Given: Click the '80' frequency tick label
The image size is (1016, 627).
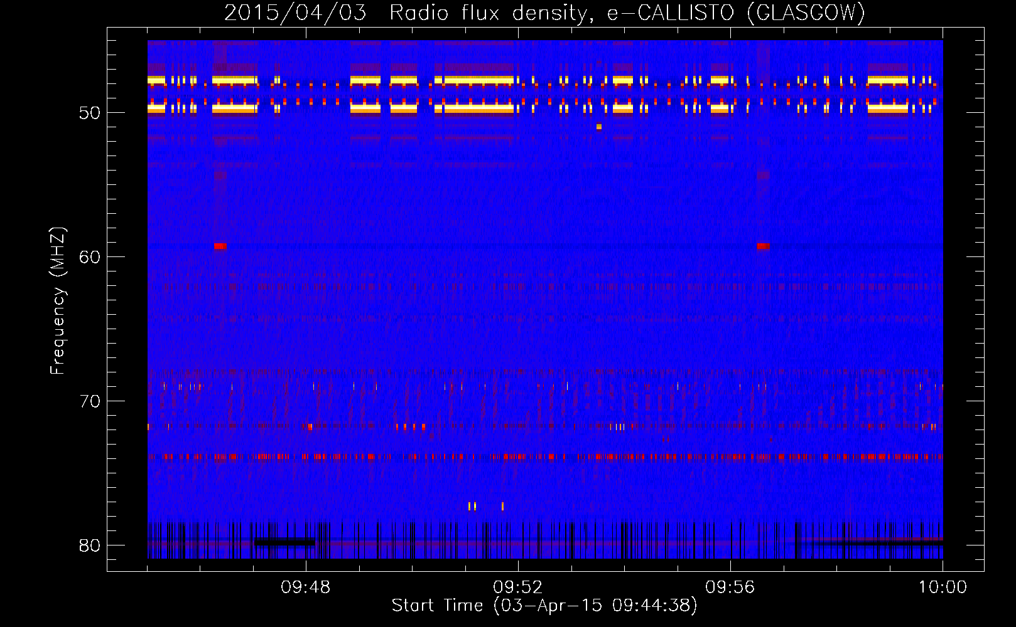Looking at the screenshot, I should [90, 545].
